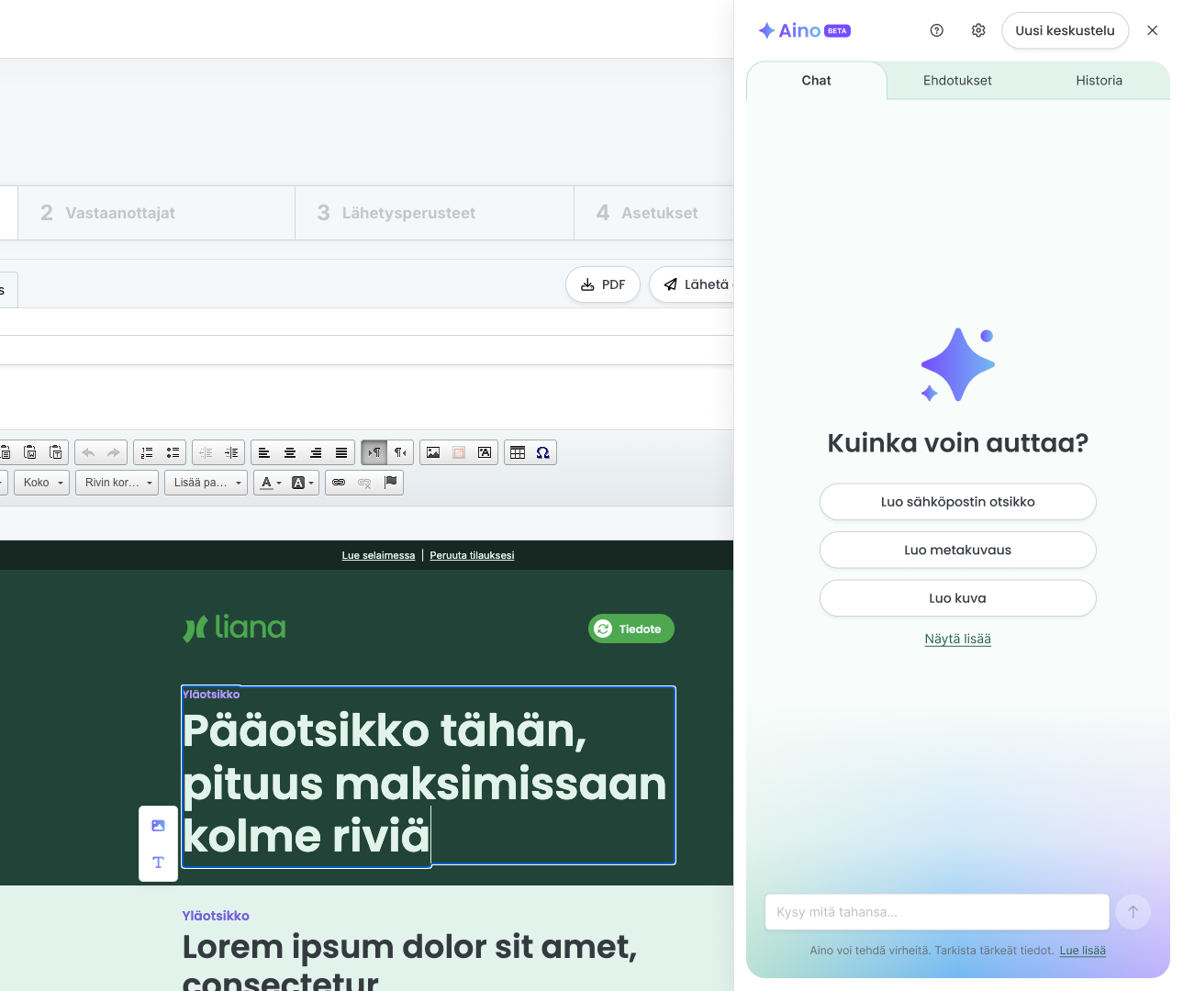The width and height of the screenshot is (1183, 991).
Task: Open the Historia tab
Action: pyautogui.click(x=1099, y=81)
